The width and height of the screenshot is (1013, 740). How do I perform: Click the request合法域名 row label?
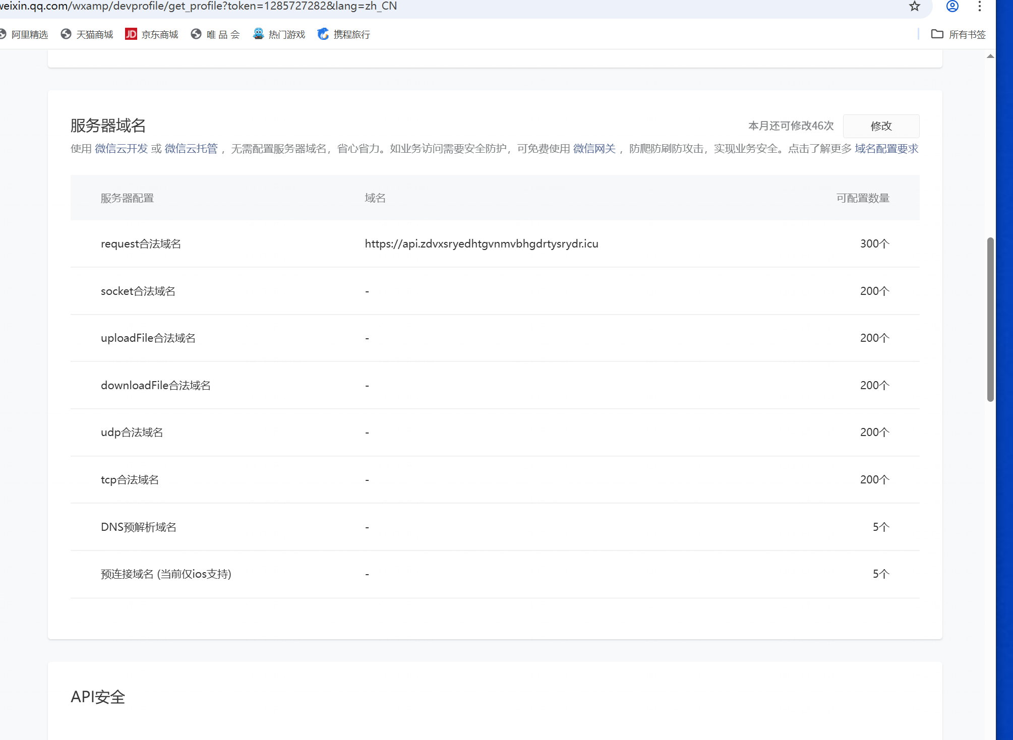click(x=141, y=244)
